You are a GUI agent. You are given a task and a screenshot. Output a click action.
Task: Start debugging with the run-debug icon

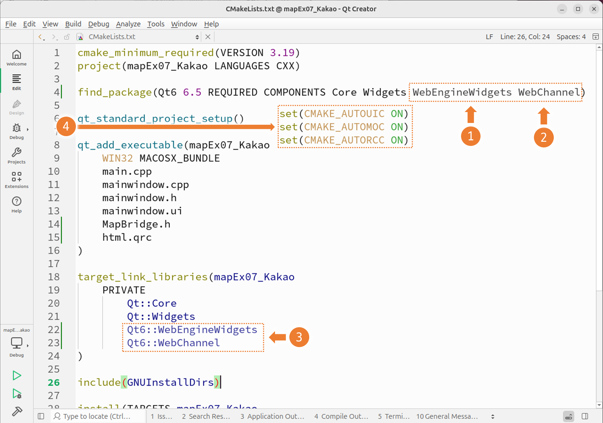17,393
